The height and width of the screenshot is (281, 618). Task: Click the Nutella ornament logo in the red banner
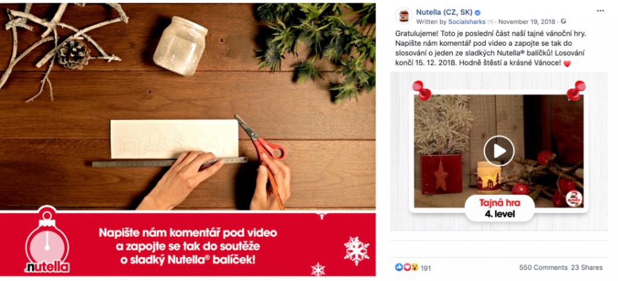click(47, 241)
